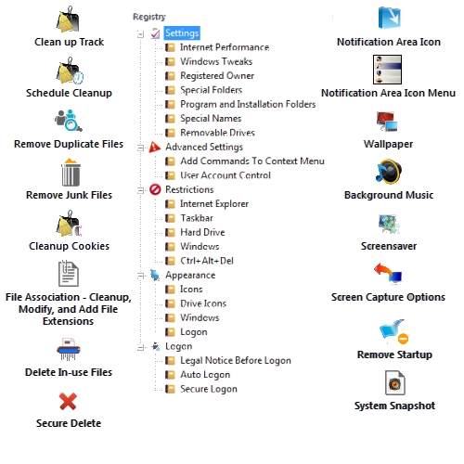The width and height of the screenshot is (464, 464).
Task: Click the Wallpaper label
Action: click(388, 144)
